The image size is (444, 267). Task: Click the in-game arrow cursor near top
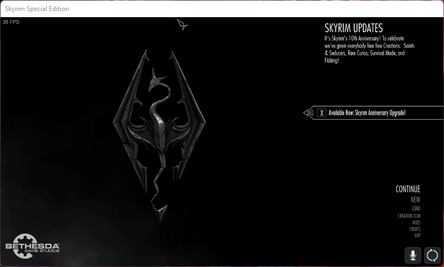pyautogui.click(x=182, y=24)
